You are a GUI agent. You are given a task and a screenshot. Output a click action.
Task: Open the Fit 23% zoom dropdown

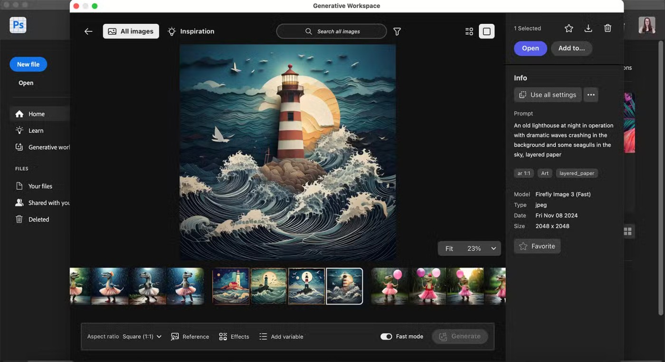tap(493, 249)
